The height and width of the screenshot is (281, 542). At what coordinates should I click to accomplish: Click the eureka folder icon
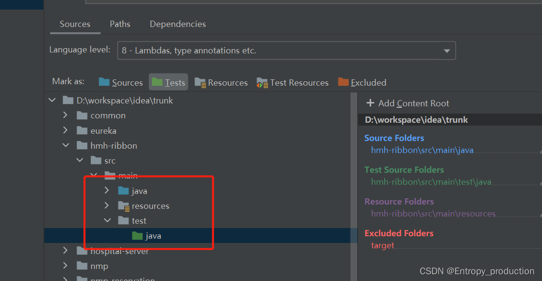(x=82, y=130)
